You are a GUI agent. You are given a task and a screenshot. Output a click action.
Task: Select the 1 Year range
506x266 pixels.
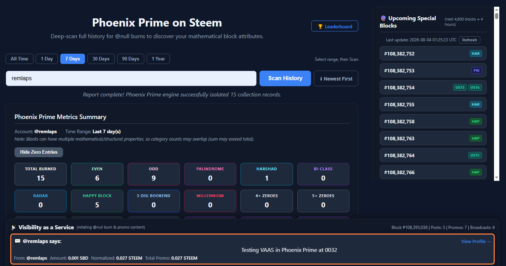(x=158, y=59)
